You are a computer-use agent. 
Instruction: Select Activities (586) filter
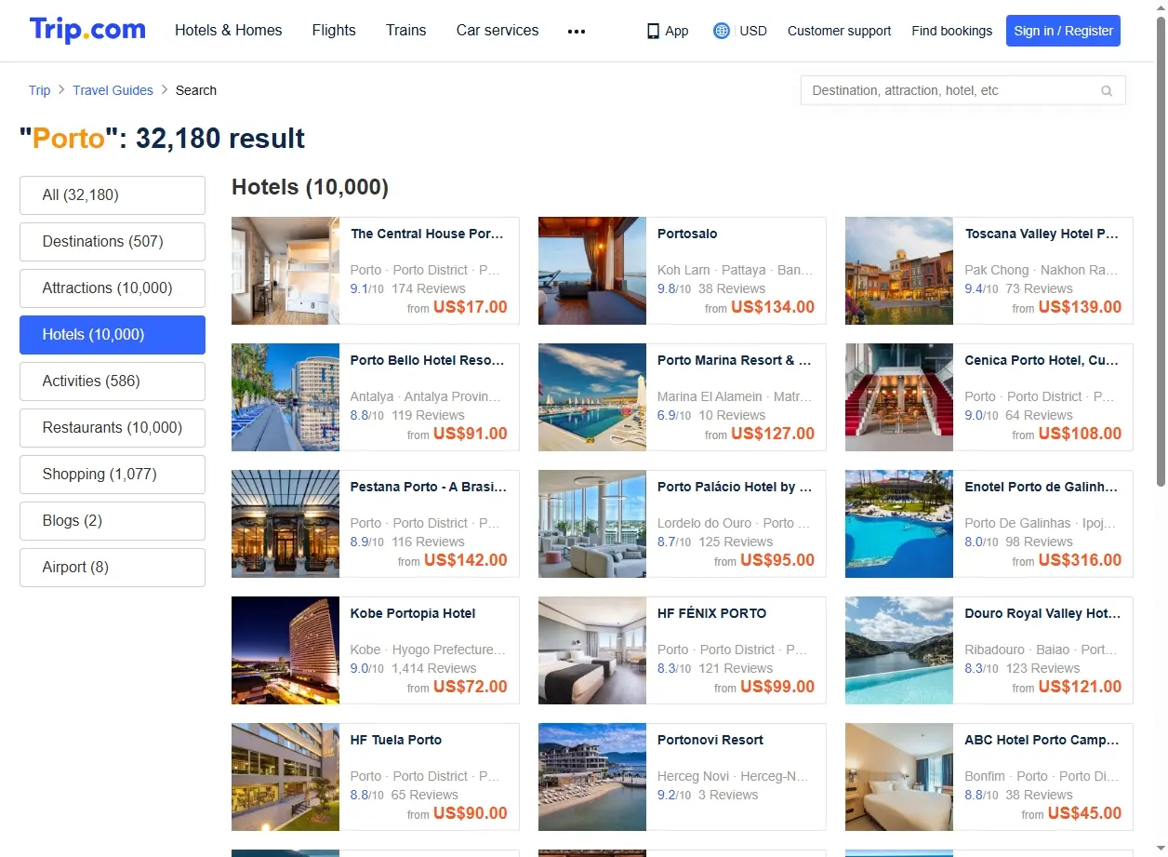113,382
